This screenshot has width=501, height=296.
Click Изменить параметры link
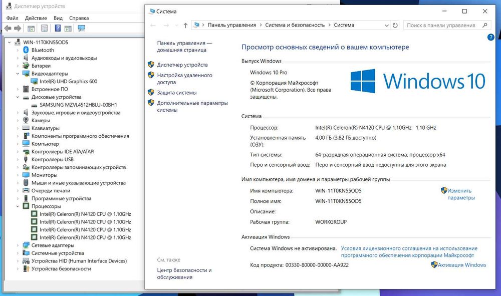[x=461, y=194]
